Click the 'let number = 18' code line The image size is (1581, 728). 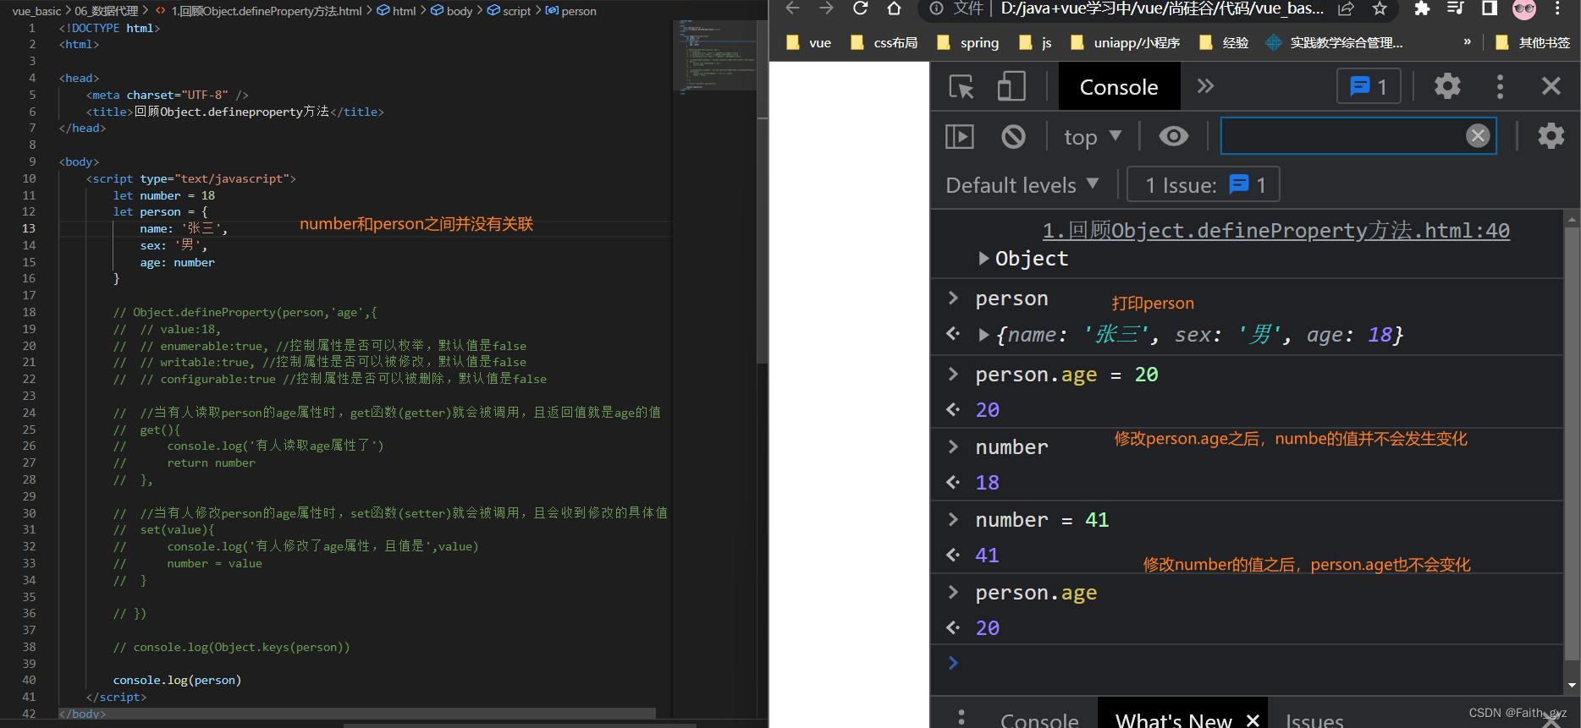coord(164,195)
